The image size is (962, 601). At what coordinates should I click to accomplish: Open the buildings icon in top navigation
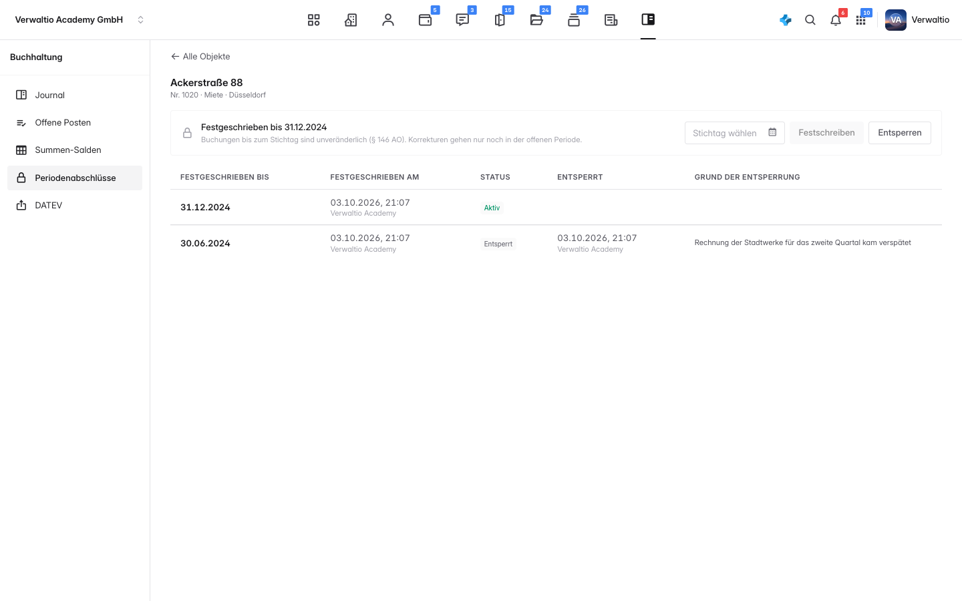point(351,20)
